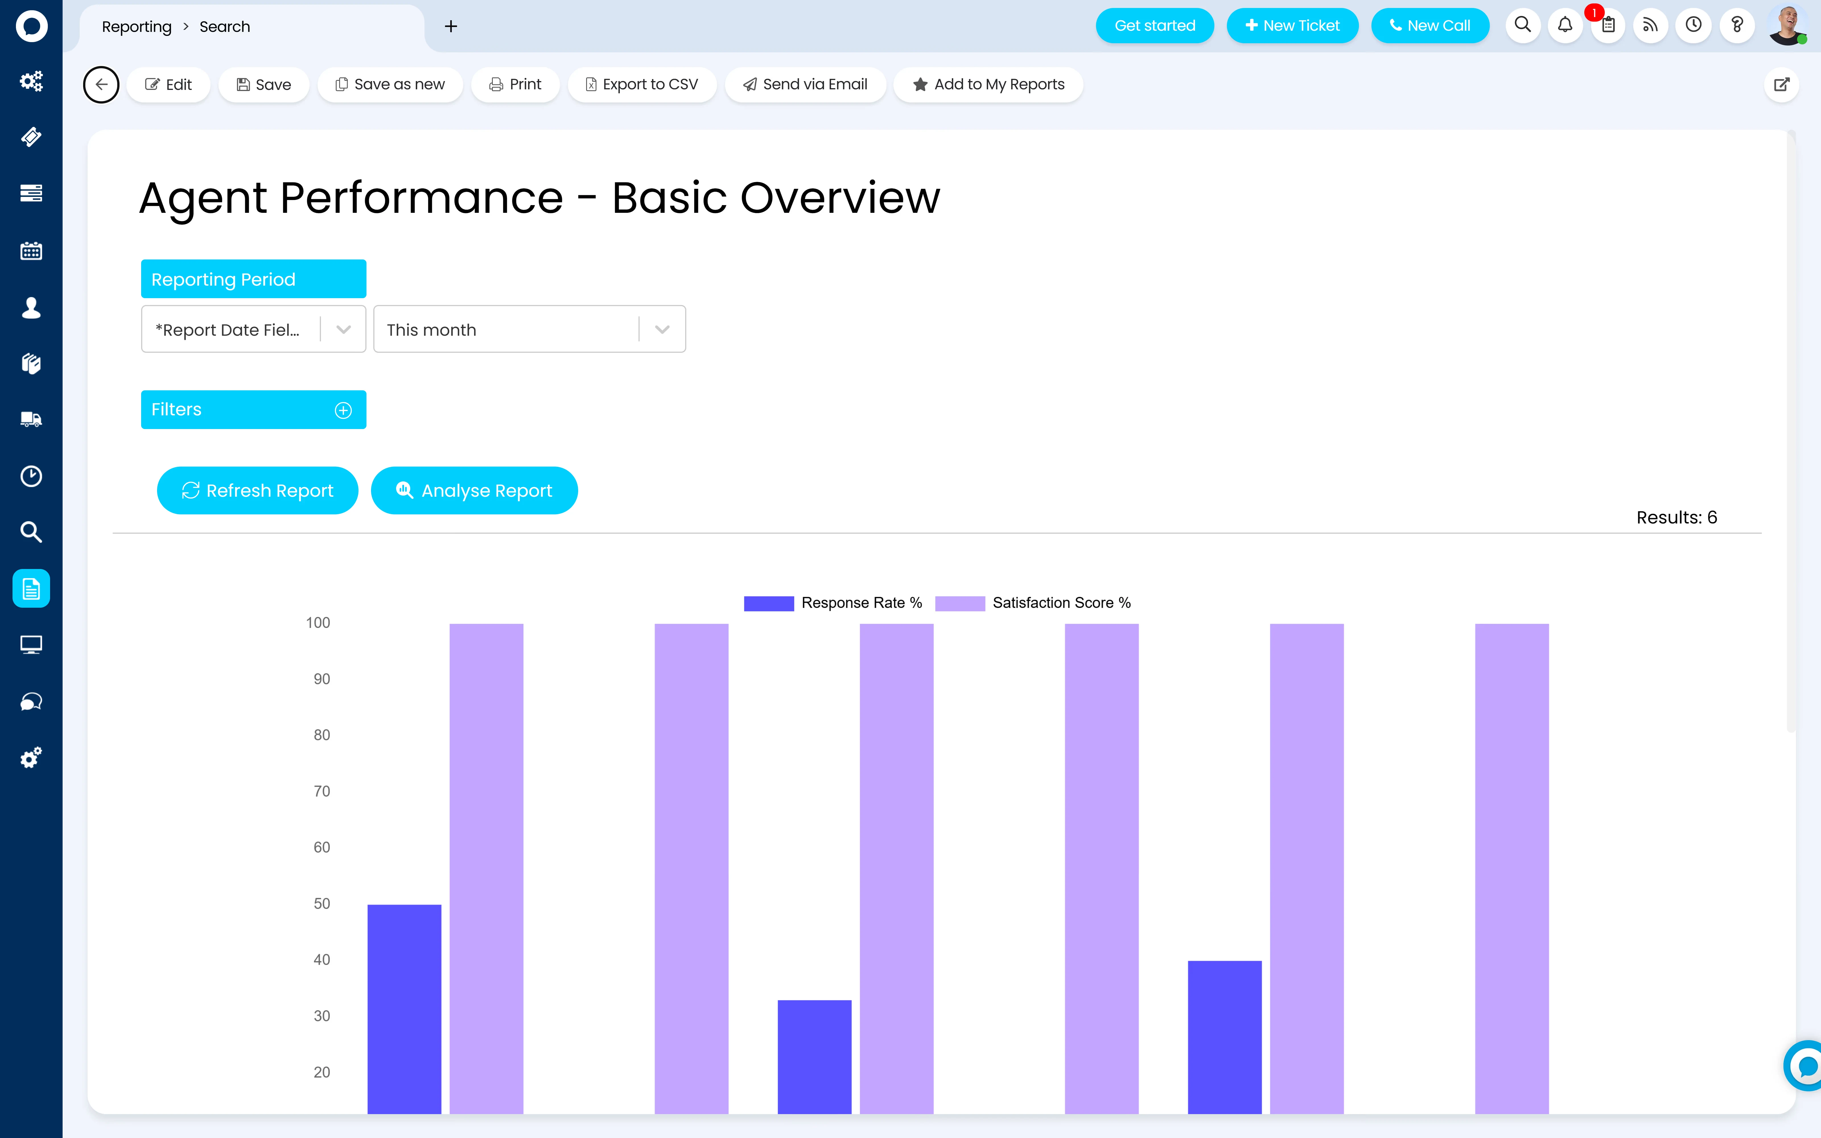The width and height of the screenshot is (1821, 1138).
Task: Add a new filter with plus icon
Action: (x=343, y=410)
